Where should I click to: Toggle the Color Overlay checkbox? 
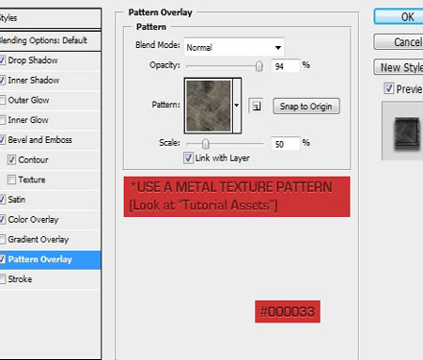[x=3, y=220]
